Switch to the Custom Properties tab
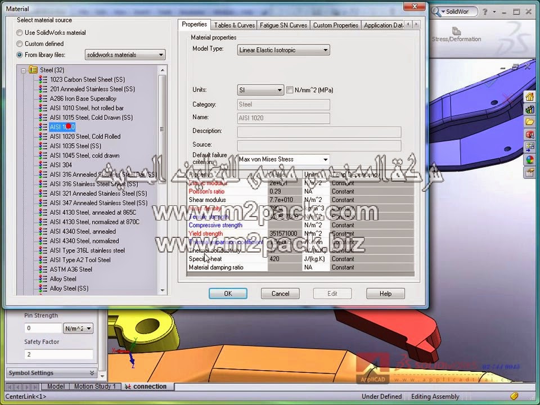The image size is (540, 405). click(335, 25)
